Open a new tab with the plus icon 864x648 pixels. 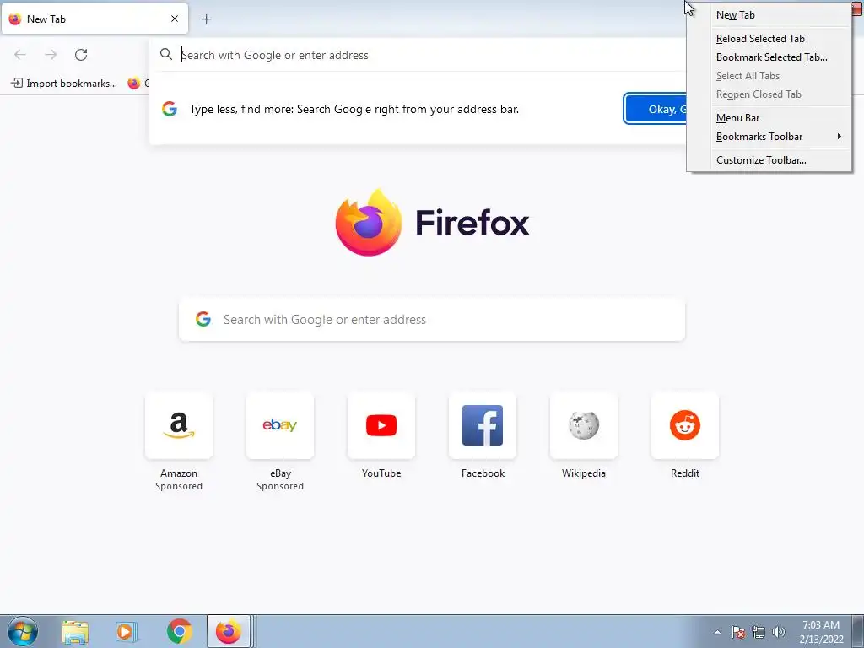click(x=206, y=19)
